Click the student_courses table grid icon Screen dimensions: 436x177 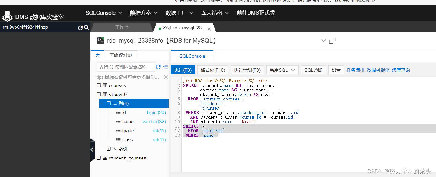[x=105, y=158]
